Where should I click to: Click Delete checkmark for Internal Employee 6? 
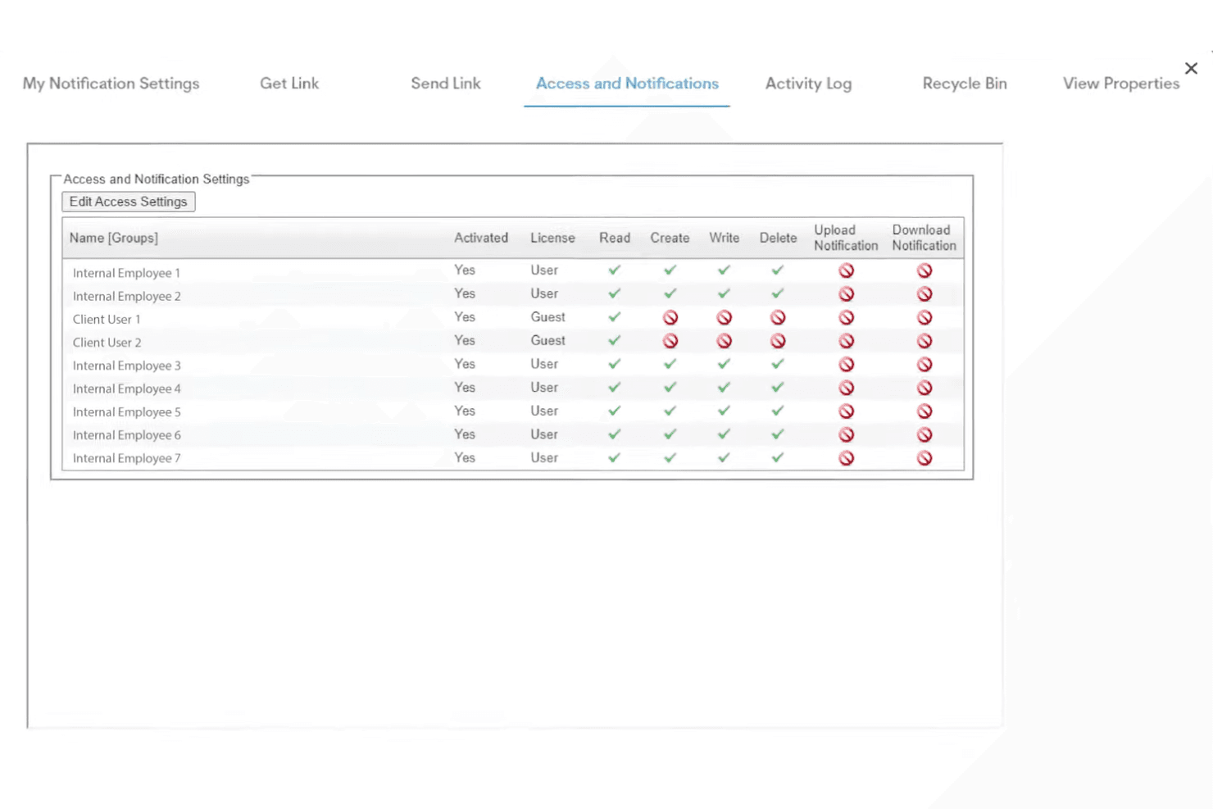(778, 434)
